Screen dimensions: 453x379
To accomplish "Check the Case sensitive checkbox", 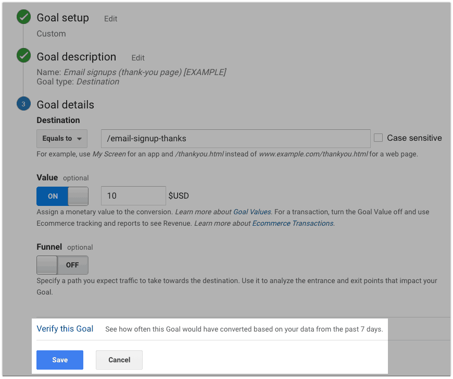I will (378, 138).
